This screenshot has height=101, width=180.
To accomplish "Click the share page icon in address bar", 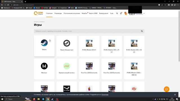I will [x=162, y=5].
